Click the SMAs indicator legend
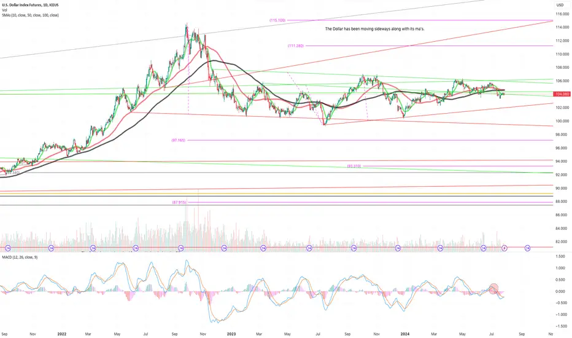The height and width of the screenshot is (338, 572). click(30, 15)
